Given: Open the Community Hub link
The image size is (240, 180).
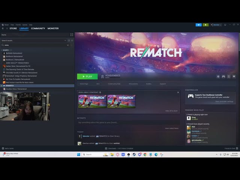Looking at the screenshot, I should 114,84.
